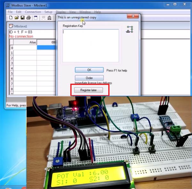
Task: Choose Register later
Action: (x=89, y=90)
